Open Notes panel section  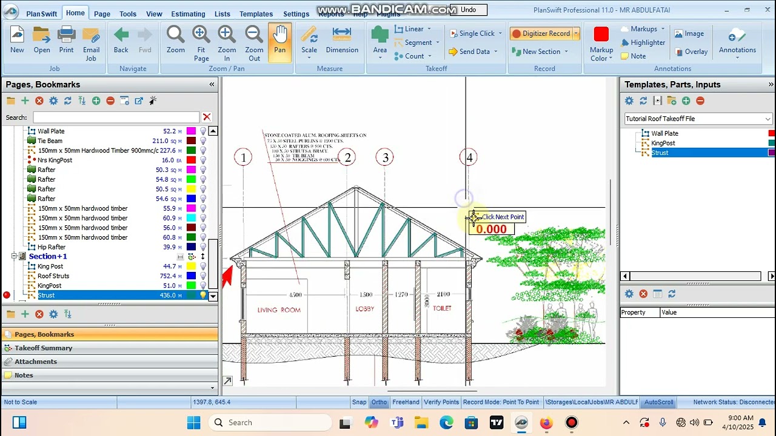tap(110, 375)
